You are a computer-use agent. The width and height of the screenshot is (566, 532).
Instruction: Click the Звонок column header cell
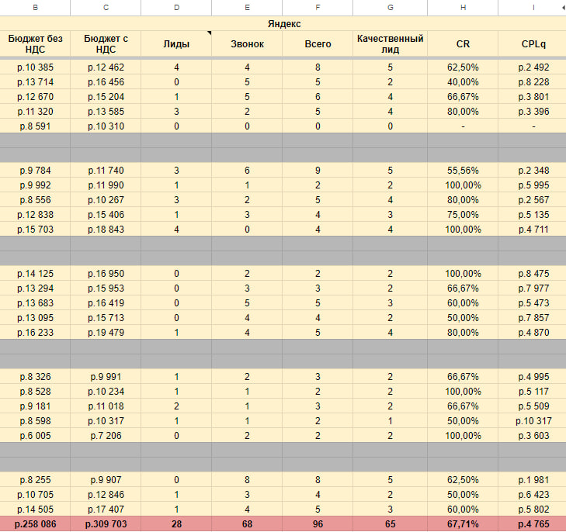[247, 43]
